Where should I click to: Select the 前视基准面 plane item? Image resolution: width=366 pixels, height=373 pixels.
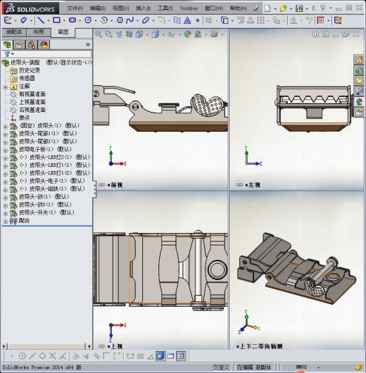point(32,94)
